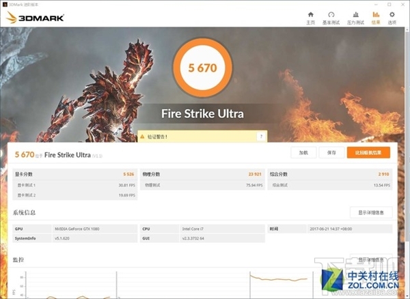Select the 显卡测试 1 row label
The width and height of the screenshot is (410, 299).
pos(27,185)
